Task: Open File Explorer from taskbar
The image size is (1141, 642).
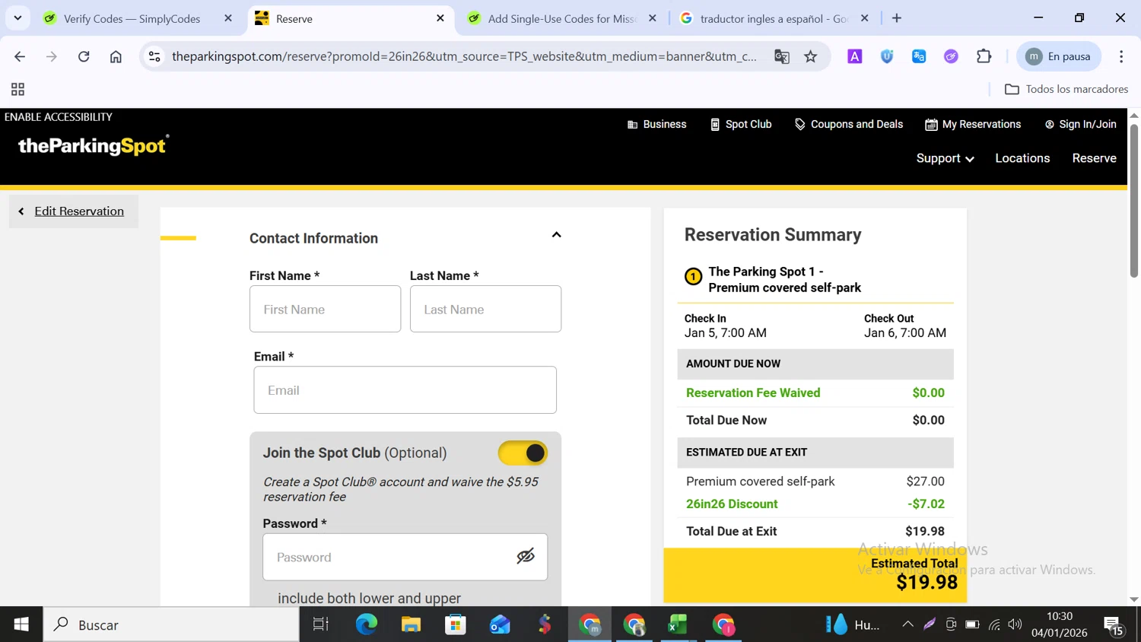Action: pyautogui.click(x=411, y=625)
